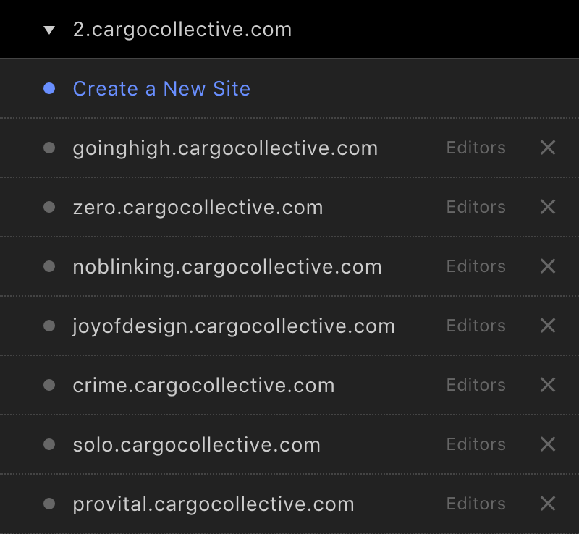Open joyofdesign.cargocollective.com site
This screenshot has width=579, height=534.
point(234,326)
